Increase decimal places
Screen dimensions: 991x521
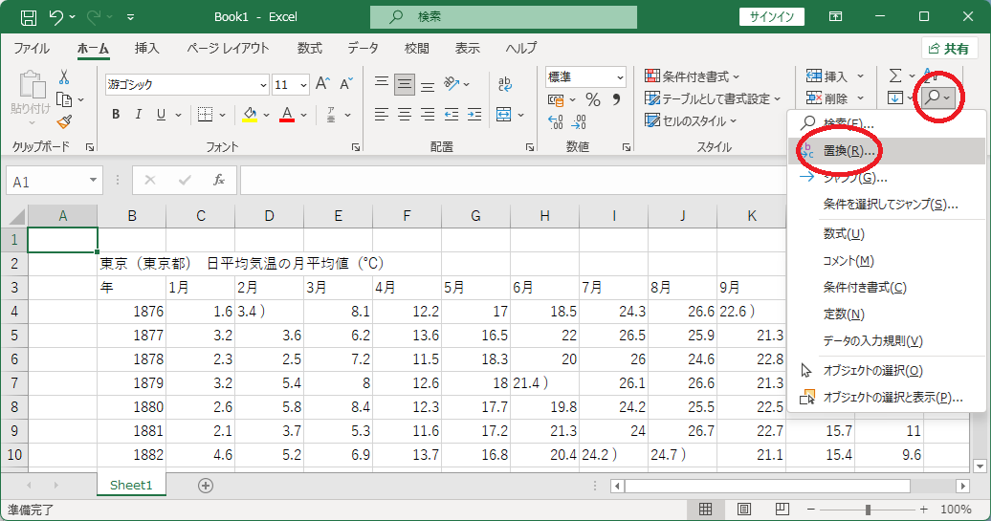[556, 121]
